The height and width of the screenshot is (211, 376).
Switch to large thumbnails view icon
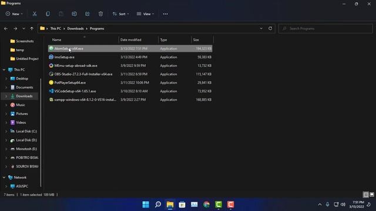[x=372, y=195]
